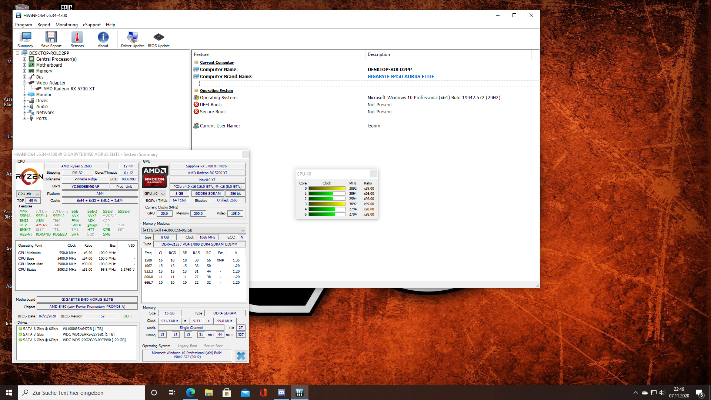Click the Windows taskbar search field
Screen dimensions: 711x400
pyautogui.click(x=81, y=393)
